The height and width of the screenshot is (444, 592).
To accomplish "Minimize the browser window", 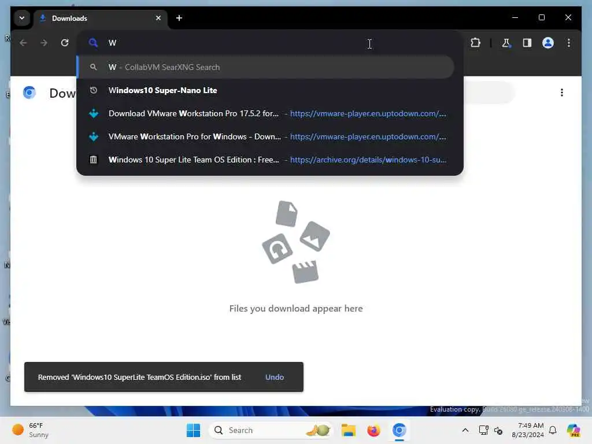I will pos(515,17).
